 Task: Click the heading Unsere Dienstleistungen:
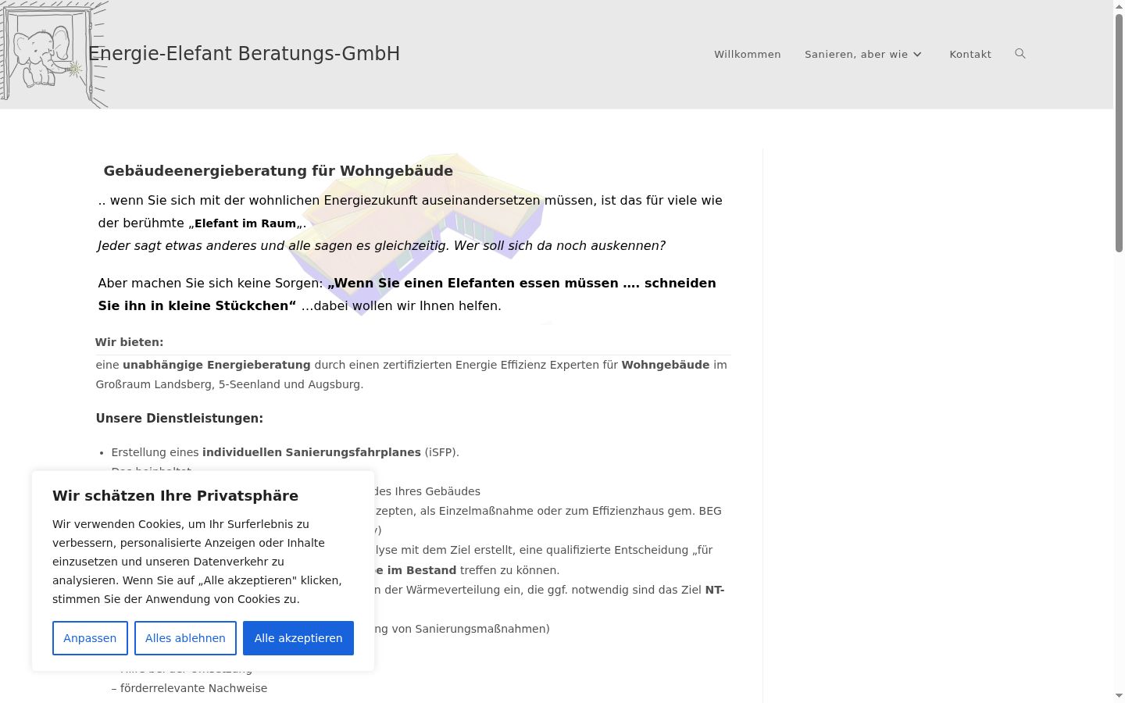180,419
